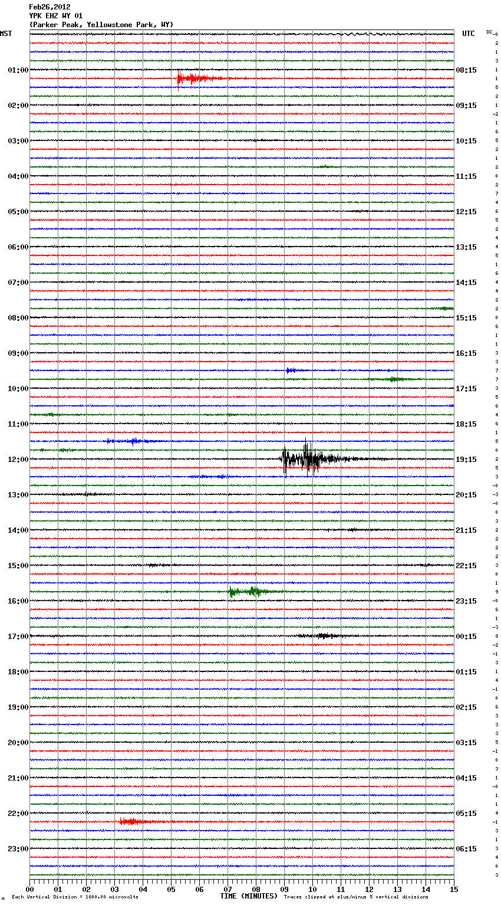Click the 19:15 UTC time label

(x=466, y=460)
